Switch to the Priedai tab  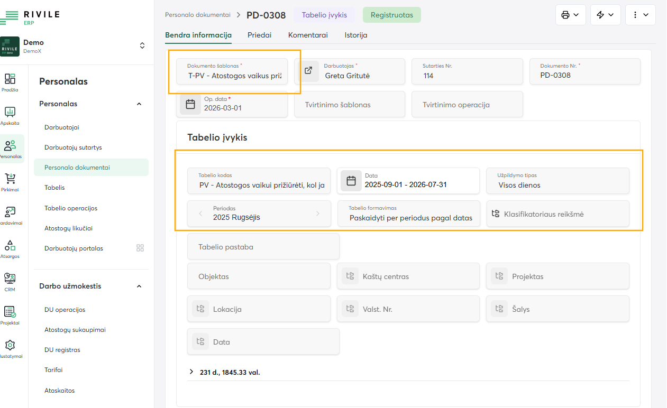point(260,35)
